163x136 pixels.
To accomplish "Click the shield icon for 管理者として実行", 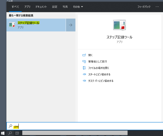I will pos(84,62).
